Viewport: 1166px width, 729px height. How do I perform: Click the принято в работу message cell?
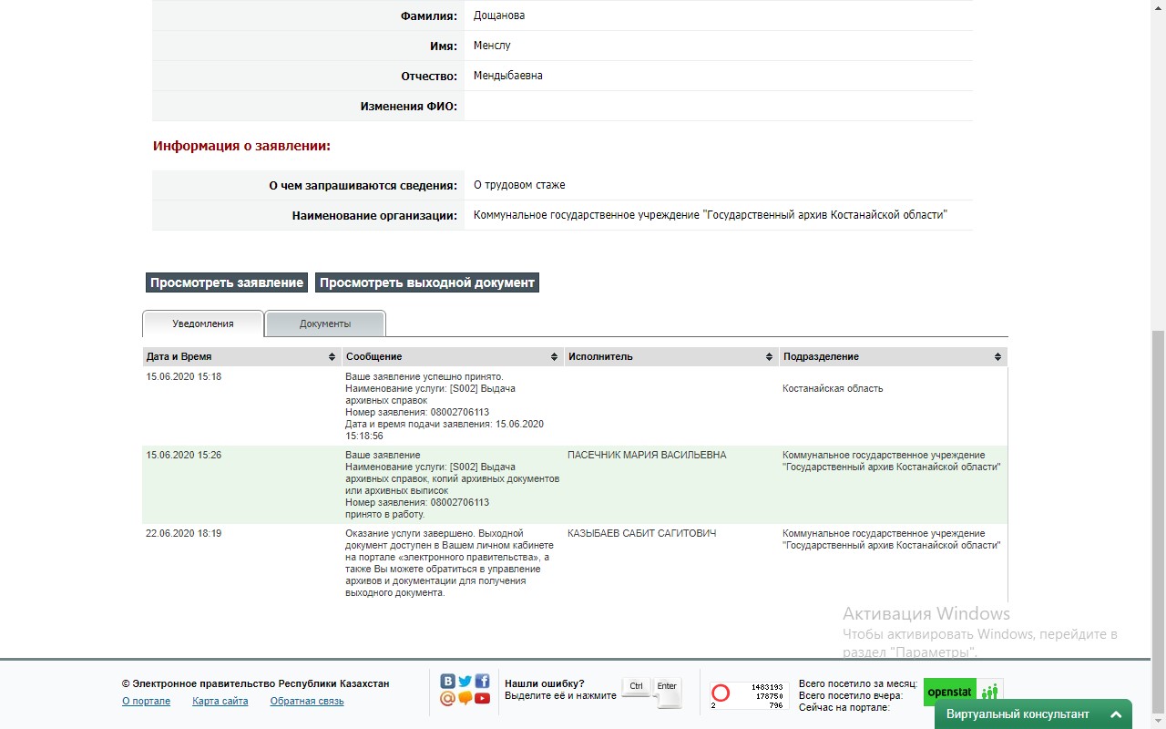coord(453,485)
